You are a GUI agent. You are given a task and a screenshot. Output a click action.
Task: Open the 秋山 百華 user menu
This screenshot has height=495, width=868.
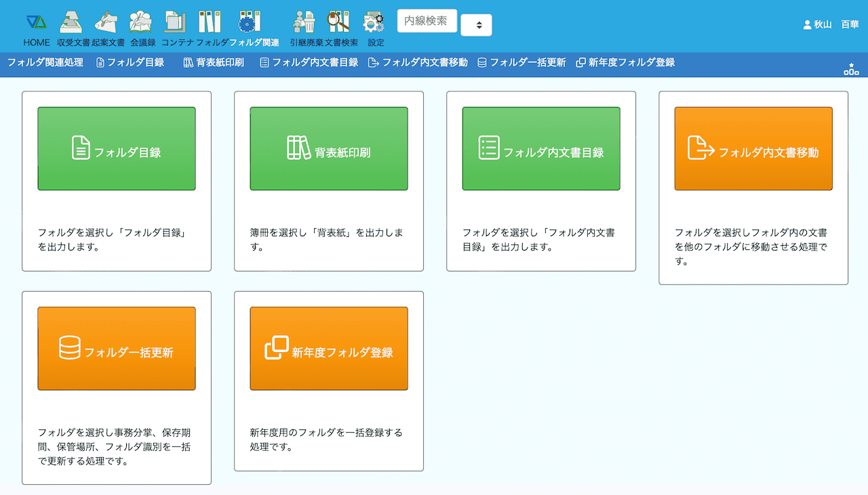pyautogui.click(x=831, y=24)
